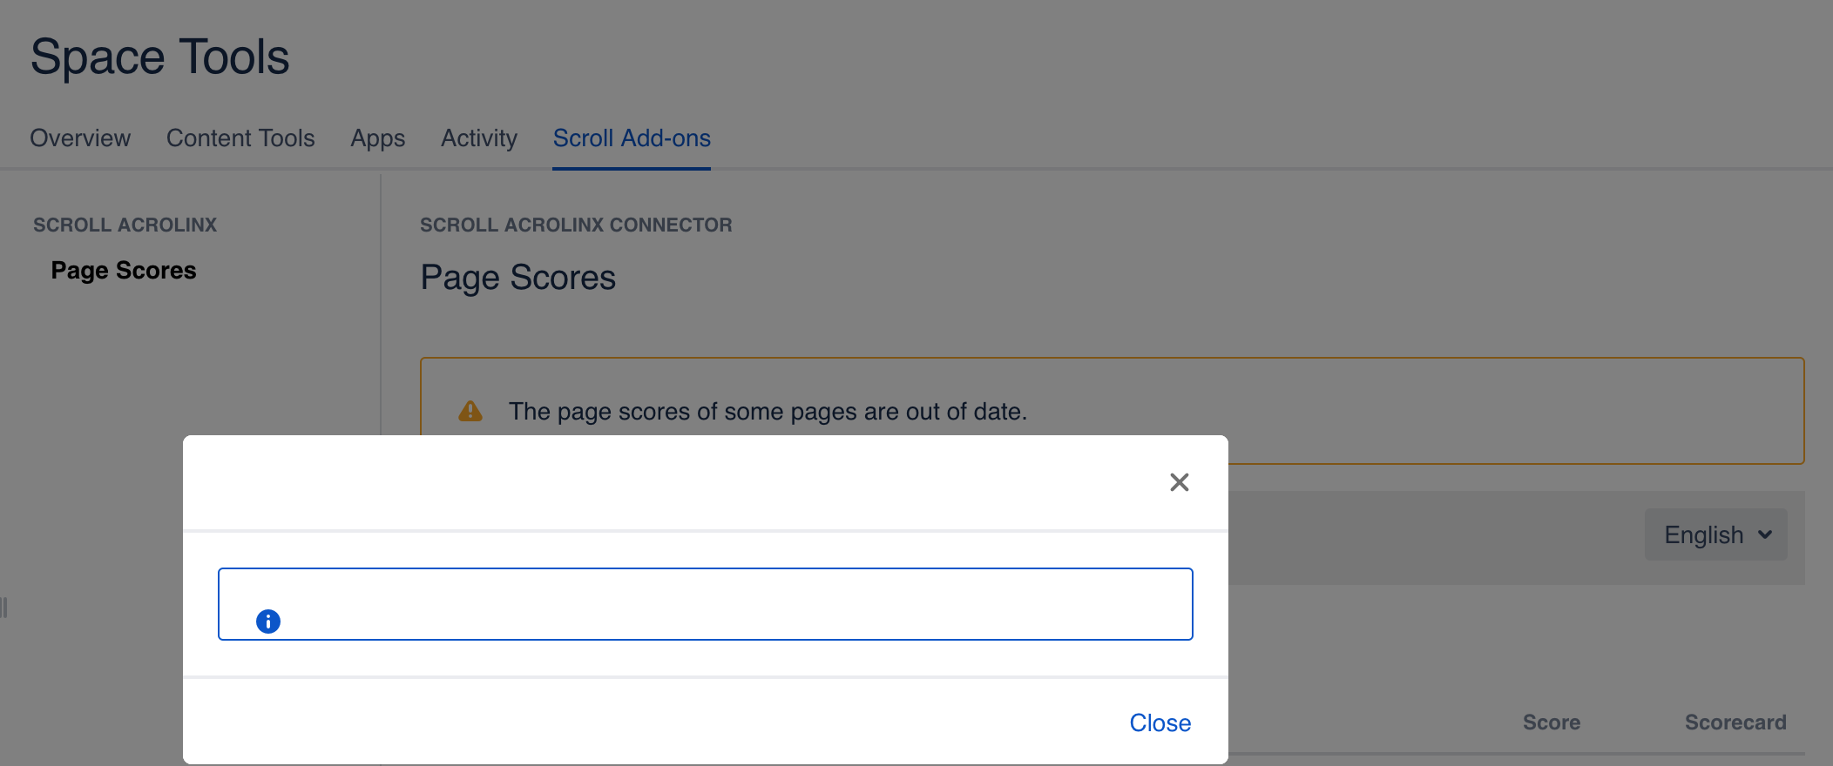The image size is (1833, 766).
Task: Click inside the blue-bordered info message box
Action: 705,604
